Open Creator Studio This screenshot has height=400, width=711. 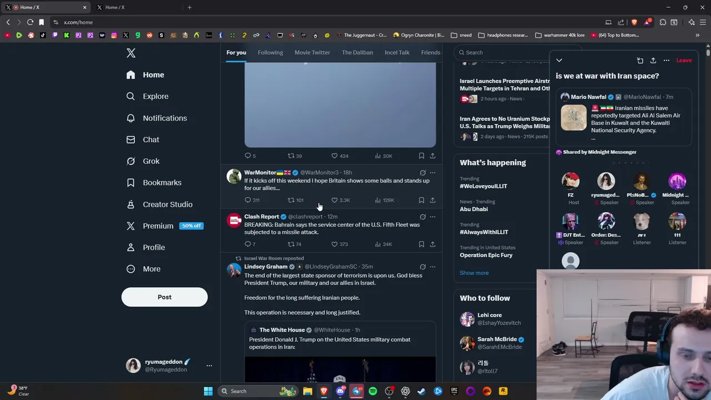pyautogui.click(x=159, y=204)
